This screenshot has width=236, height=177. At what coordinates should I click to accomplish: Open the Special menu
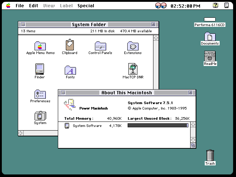coord(86,6)
